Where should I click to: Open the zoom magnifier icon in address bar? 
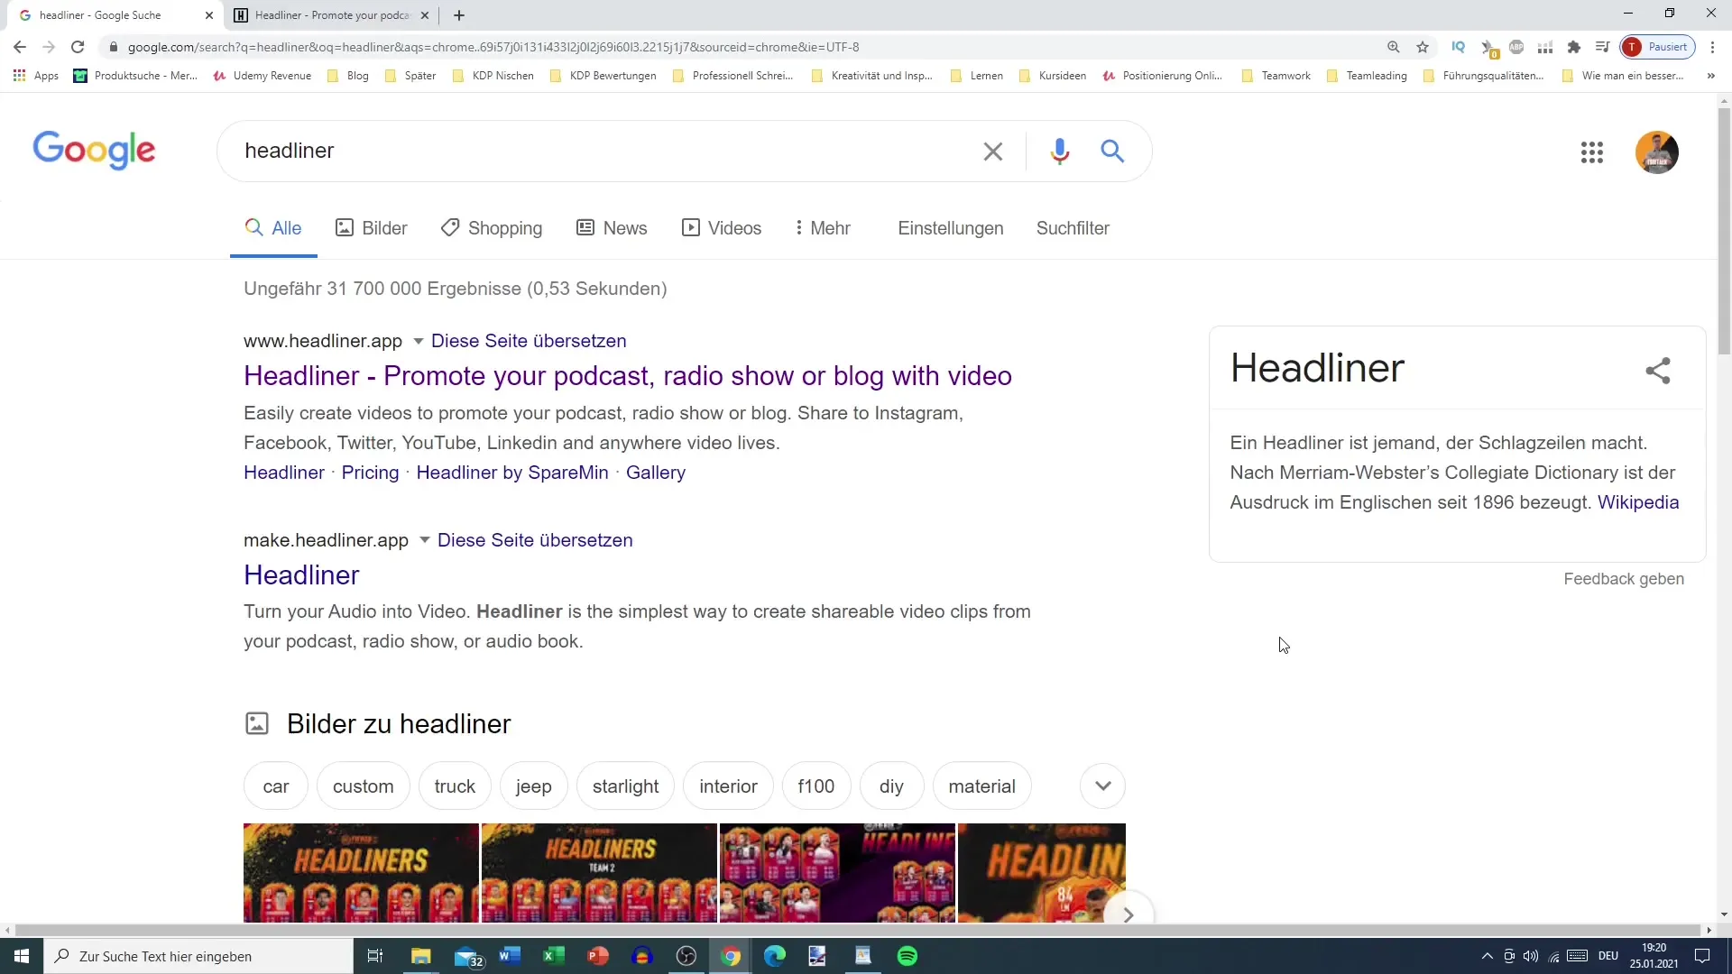click(x=1394, y=47)
